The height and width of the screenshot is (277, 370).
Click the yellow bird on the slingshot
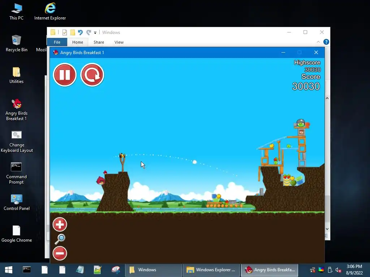tap(122, 155)
